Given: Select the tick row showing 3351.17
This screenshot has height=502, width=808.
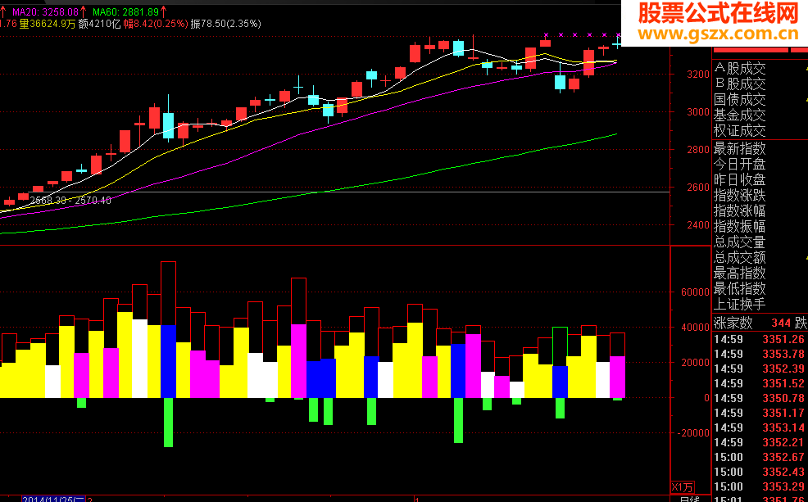Looking at the screenshot, I should pyautogui.click(x=760, y=413).
